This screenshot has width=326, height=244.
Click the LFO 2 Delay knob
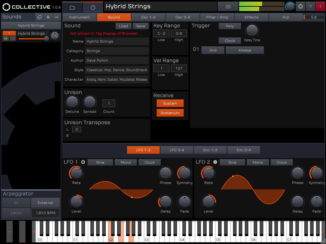point(298,202)
